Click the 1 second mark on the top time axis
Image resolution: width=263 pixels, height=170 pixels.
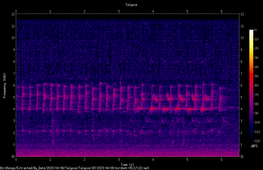(x=50, y=11)
